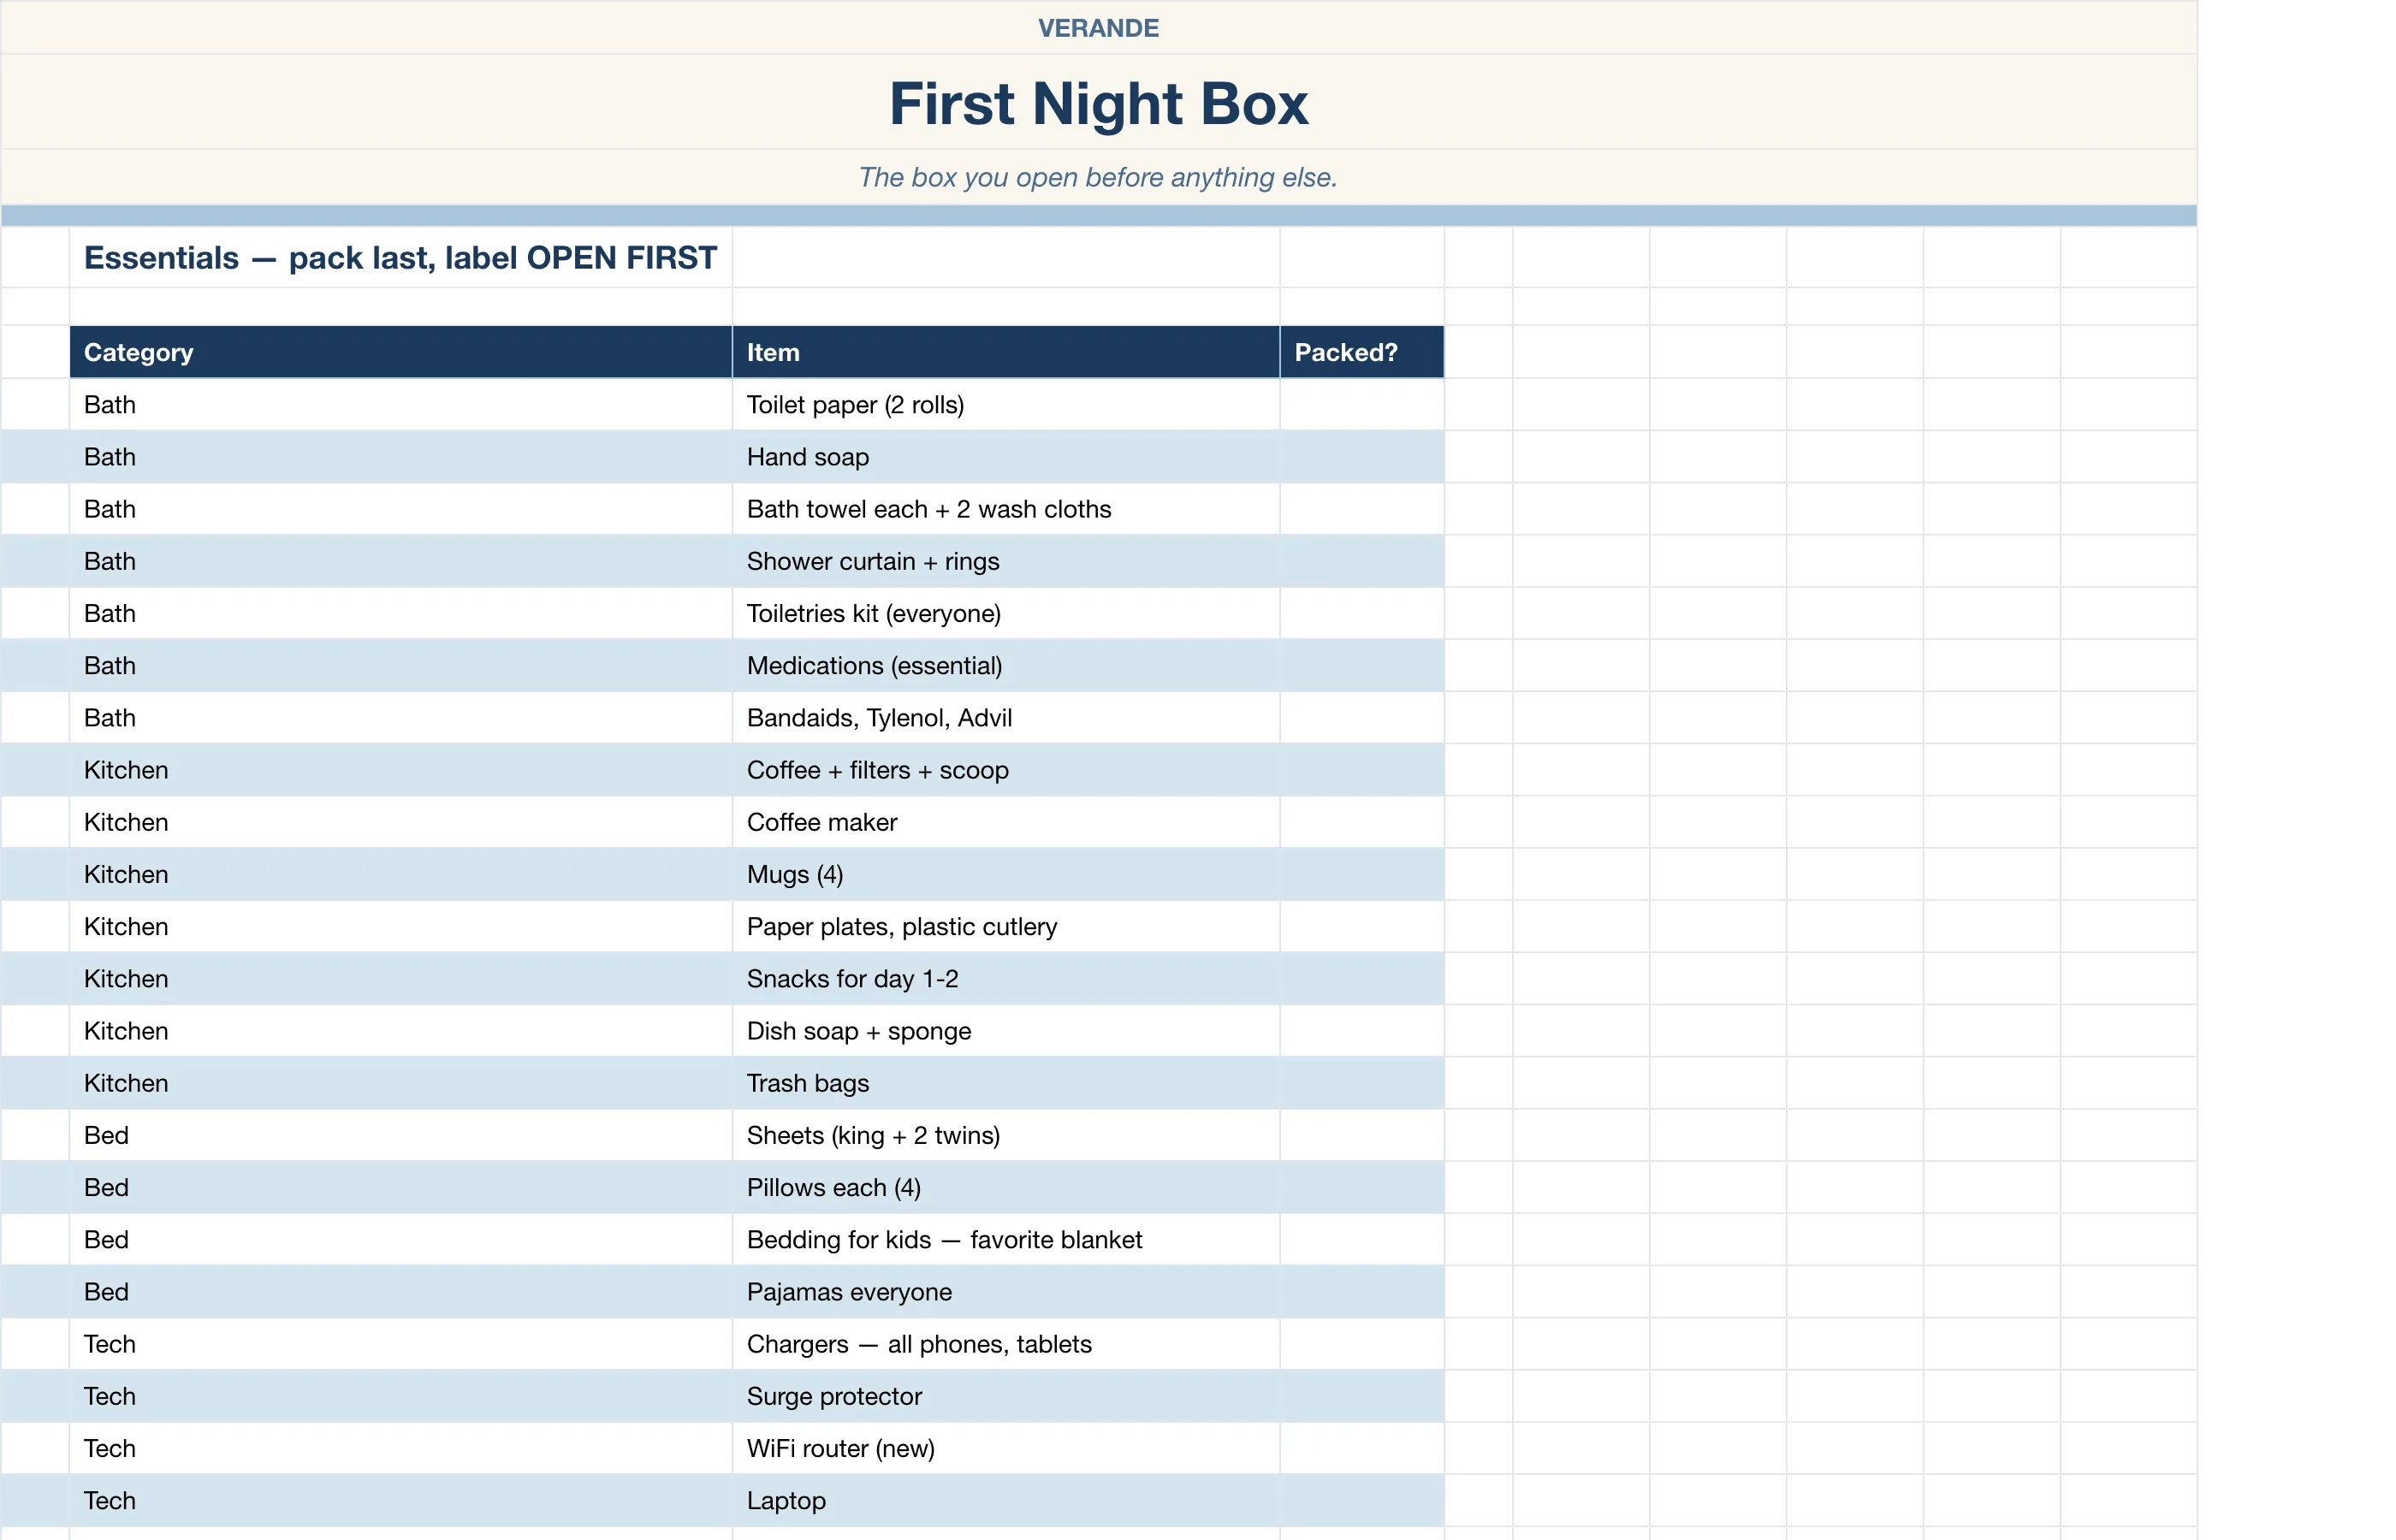2396x1540 pixels.
Task: Select the Surge protector cell
Action: (1006, 1396)
